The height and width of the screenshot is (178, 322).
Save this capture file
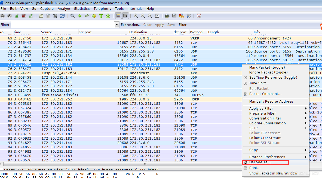[48, 16]
